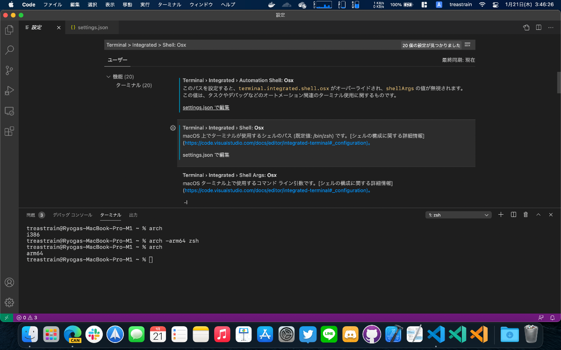Open the Remote Explorer view
This screenshot has height=350, width=561.
(9, 111)
